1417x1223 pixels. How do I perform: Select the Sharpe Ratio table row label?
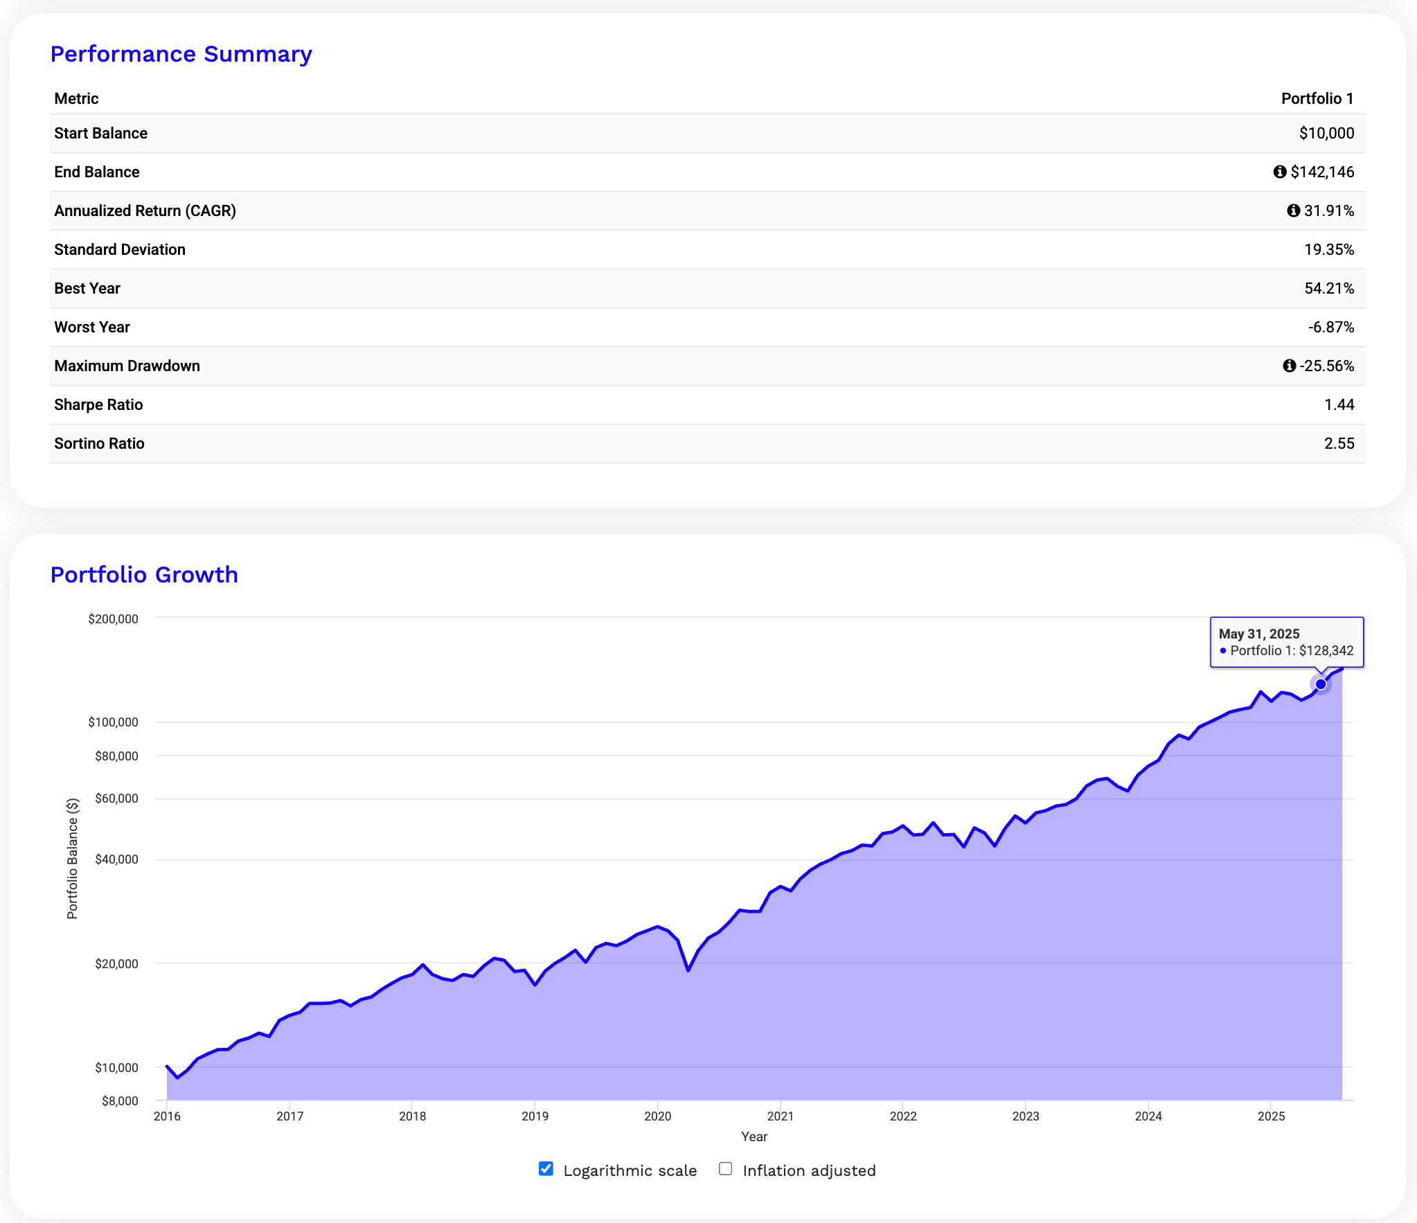(x=98, y=404)
